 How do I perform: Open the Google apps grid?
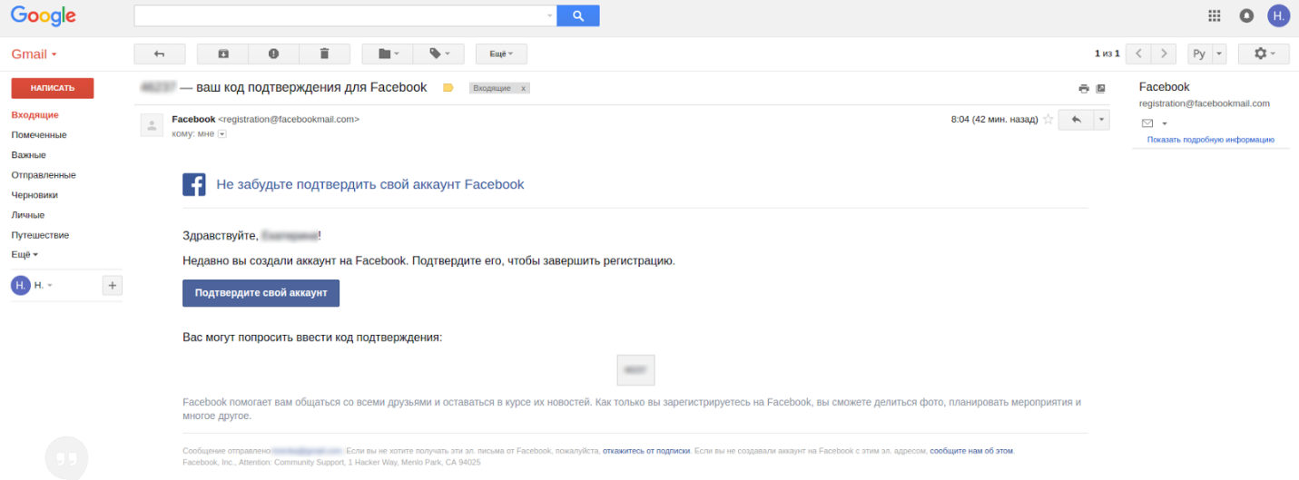1215,15
